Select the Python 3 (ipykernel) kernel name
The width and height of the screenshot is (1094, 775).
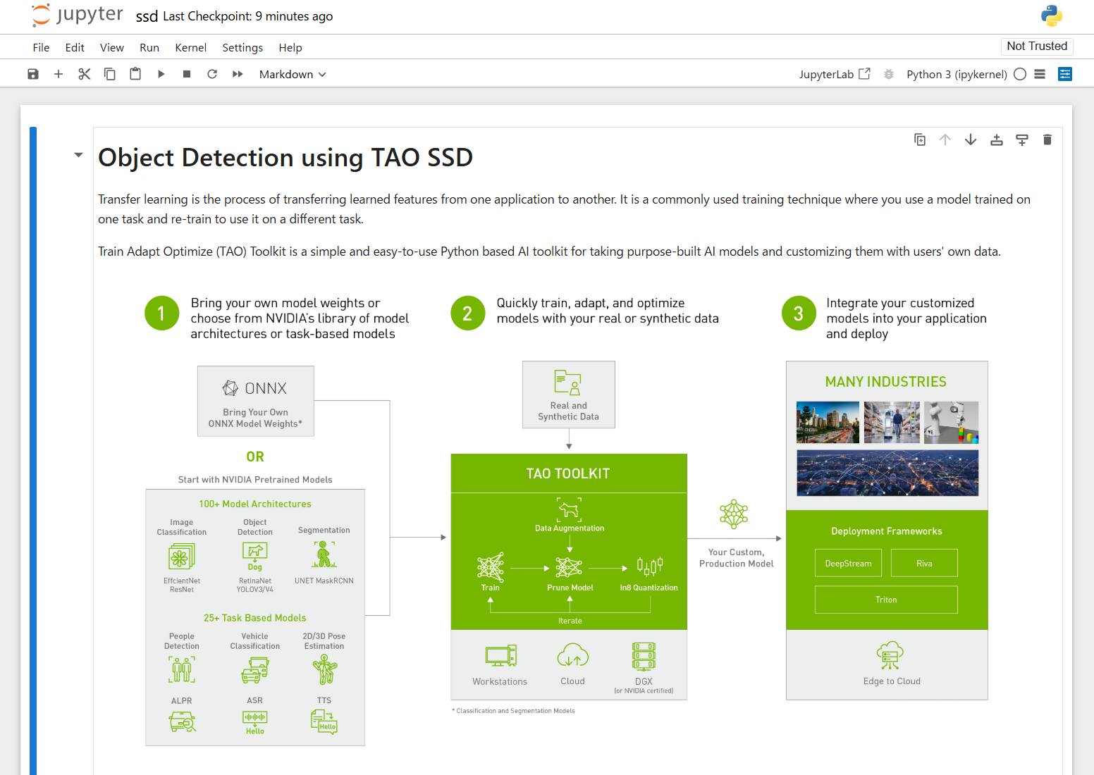[957, 74]
